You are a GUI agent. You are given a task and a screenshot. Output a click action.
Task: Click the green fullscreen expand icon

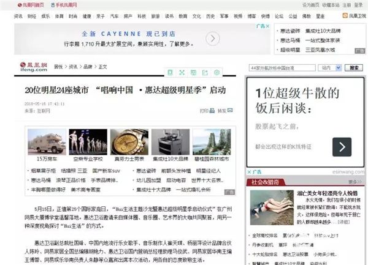pyautogui.click(x=182, y=73)
